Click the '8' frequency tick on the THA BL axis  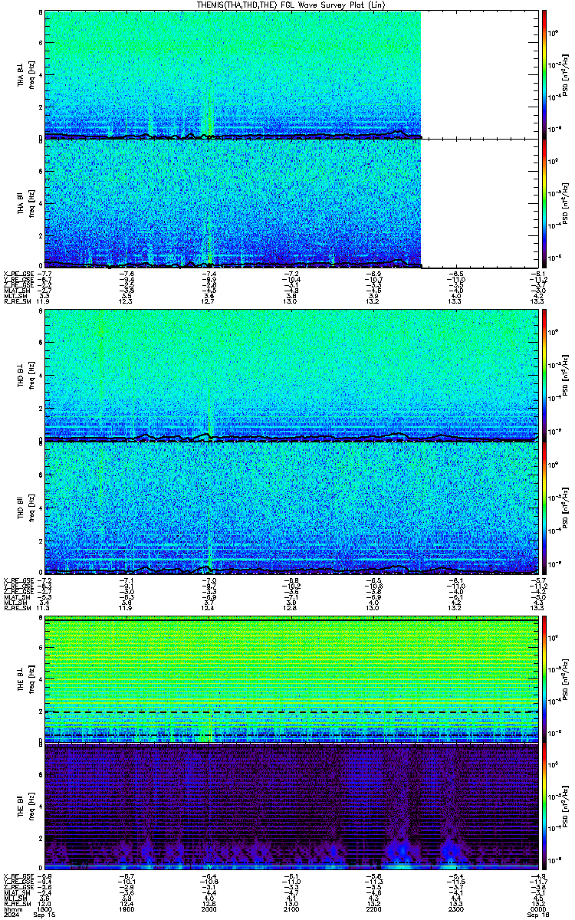pos(41,13)
